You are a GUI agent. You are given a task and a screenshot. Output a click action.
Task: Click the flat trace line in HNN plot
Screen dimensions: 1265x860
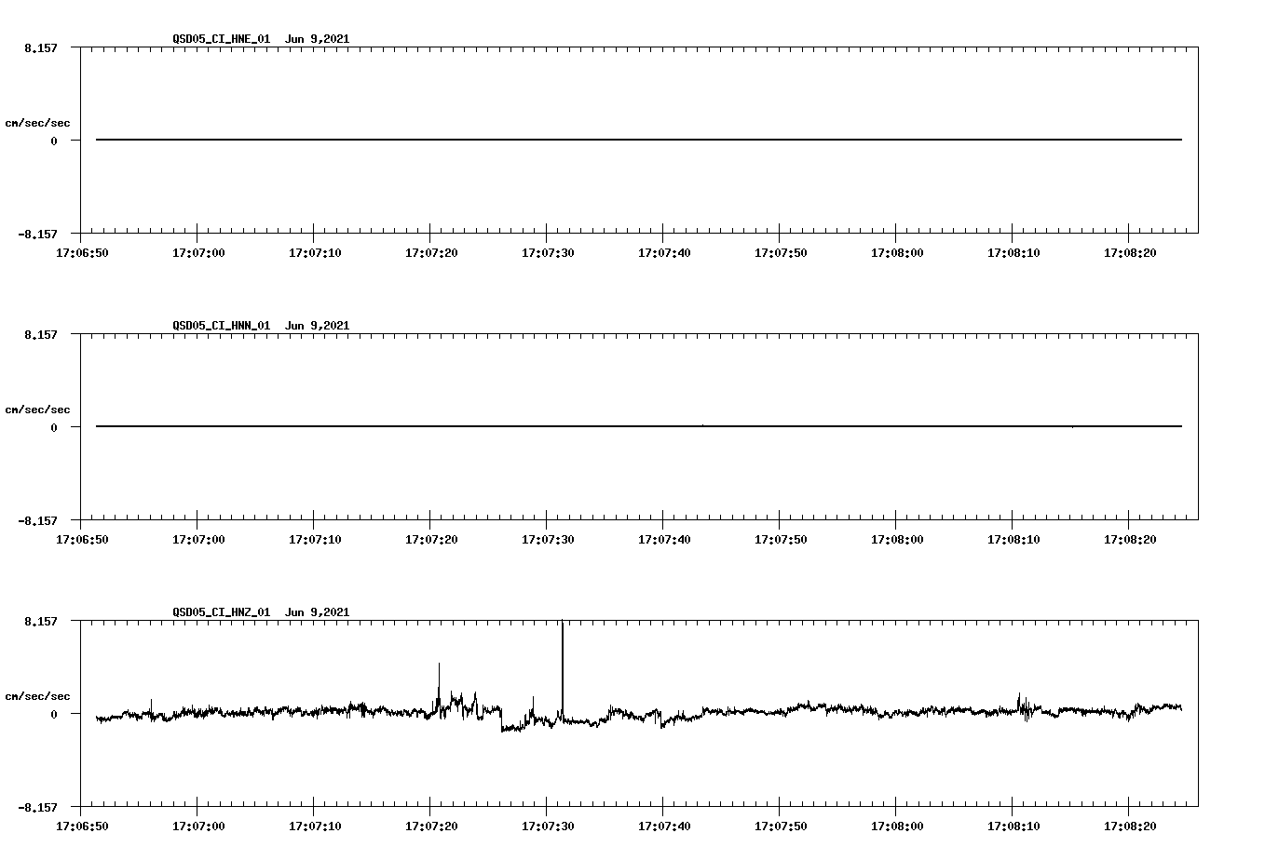tap(639, 426)
